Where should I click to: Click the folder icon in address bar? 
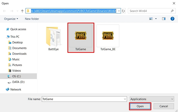click(28, 11)
